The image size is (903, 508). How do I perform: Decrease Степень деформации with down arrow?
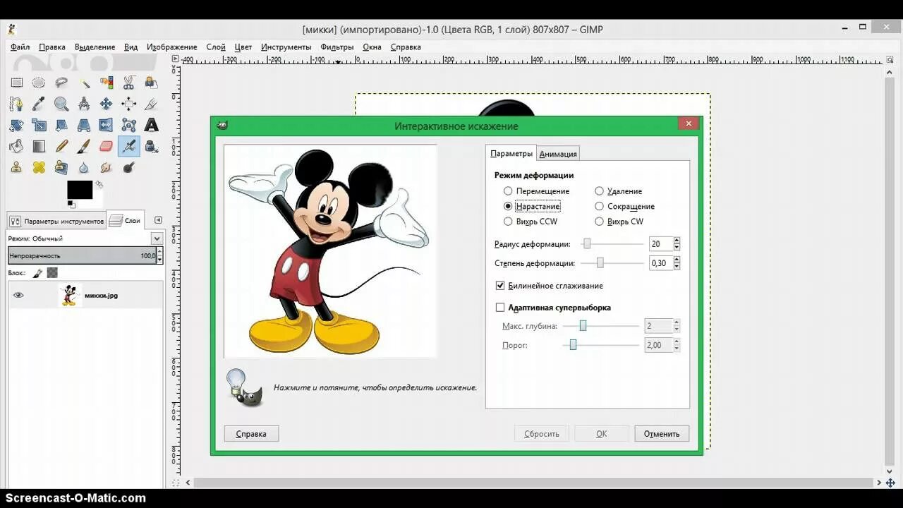click(677, 266)
